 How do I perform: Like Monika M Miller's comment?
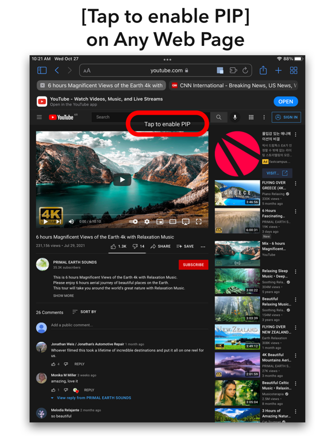click(53, 390)
